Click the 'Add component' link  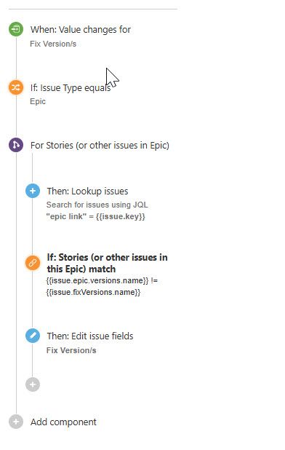pyautogui.click(x=63, y=422)
